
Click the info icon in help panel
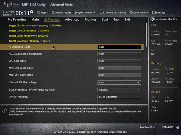pyautogui.click(x=4, y=110)
